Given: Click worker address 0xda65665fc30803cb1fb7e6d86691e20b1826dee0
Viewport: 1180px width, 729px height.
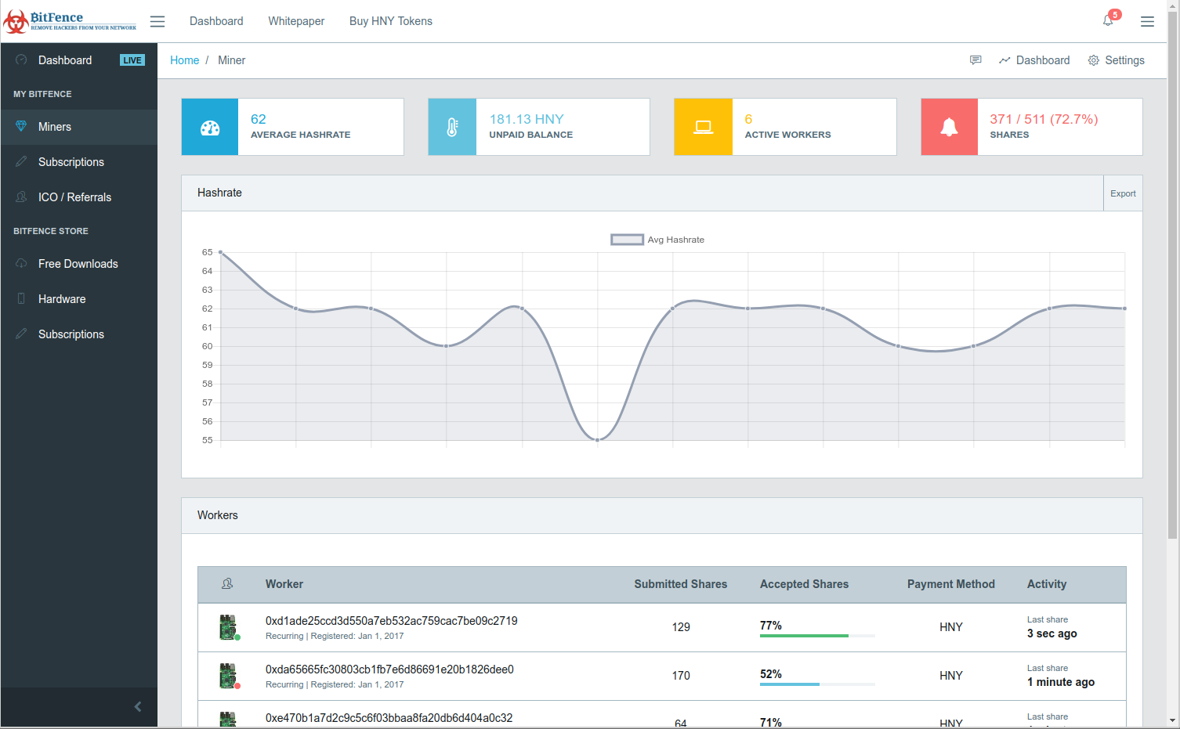Looking at the screenshot, I should click(389, 669).
